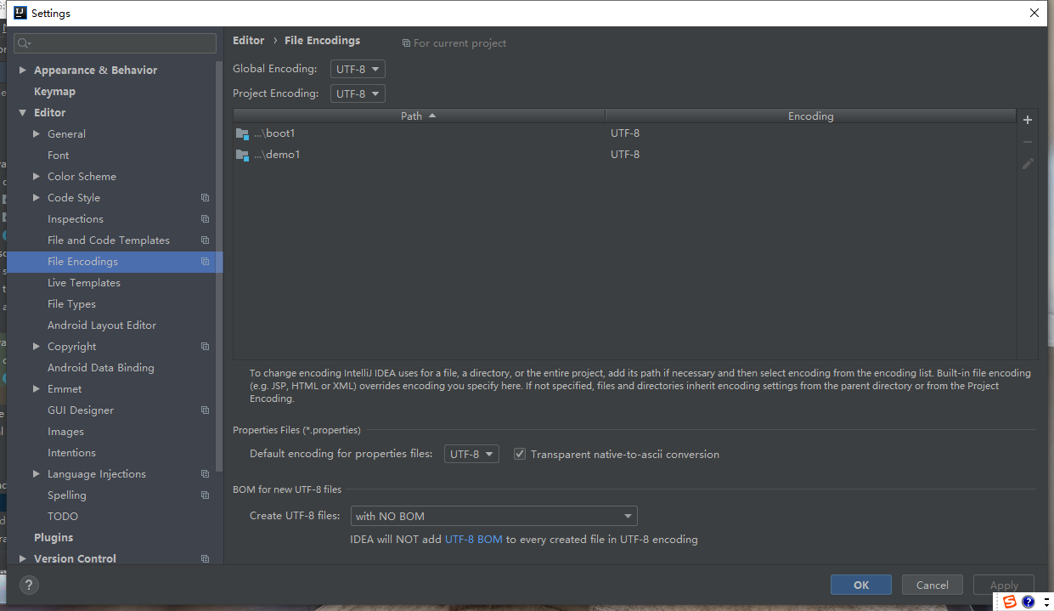Image resolution: width=1054 pixels, height=611 pixels.
Task: Disable Transparent native-to-ascii conversion
Action: tap(520, 455)
